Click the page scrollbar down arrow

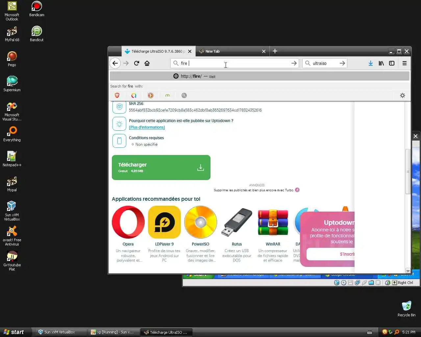tap(408, 271)
